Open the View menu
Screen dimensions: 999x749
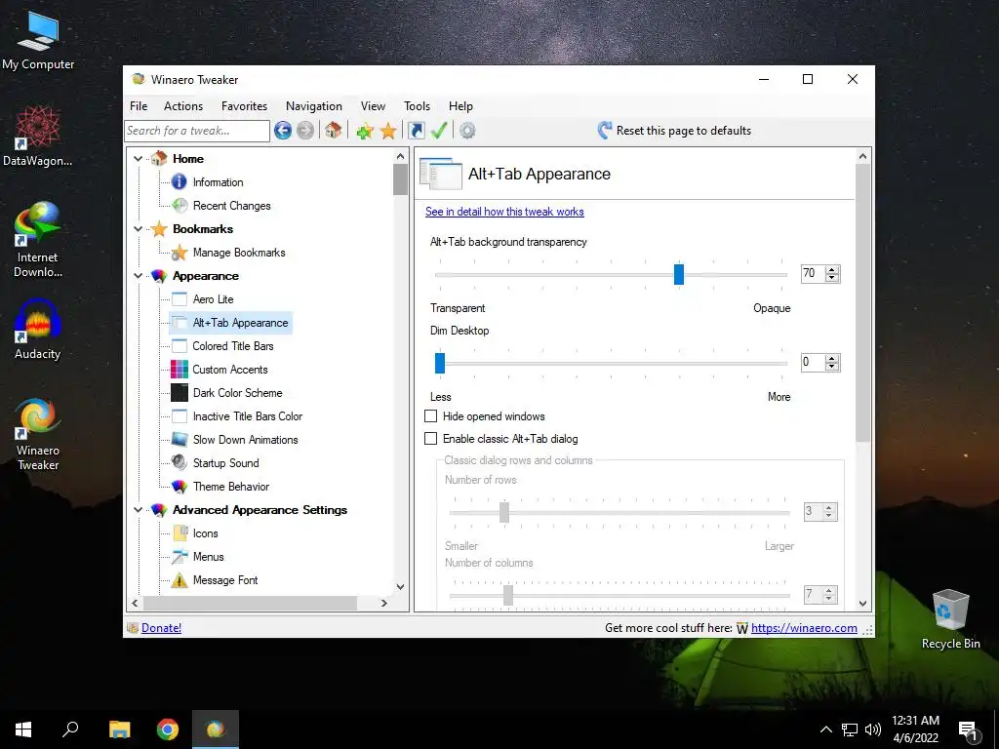coord(373,106)
